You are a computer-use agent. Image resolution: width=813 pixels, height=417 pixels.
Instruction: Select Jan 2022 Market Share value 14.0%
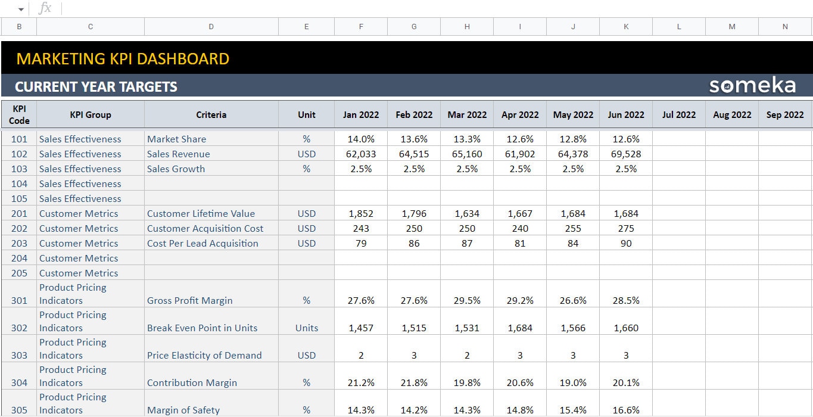click(361, 139)
